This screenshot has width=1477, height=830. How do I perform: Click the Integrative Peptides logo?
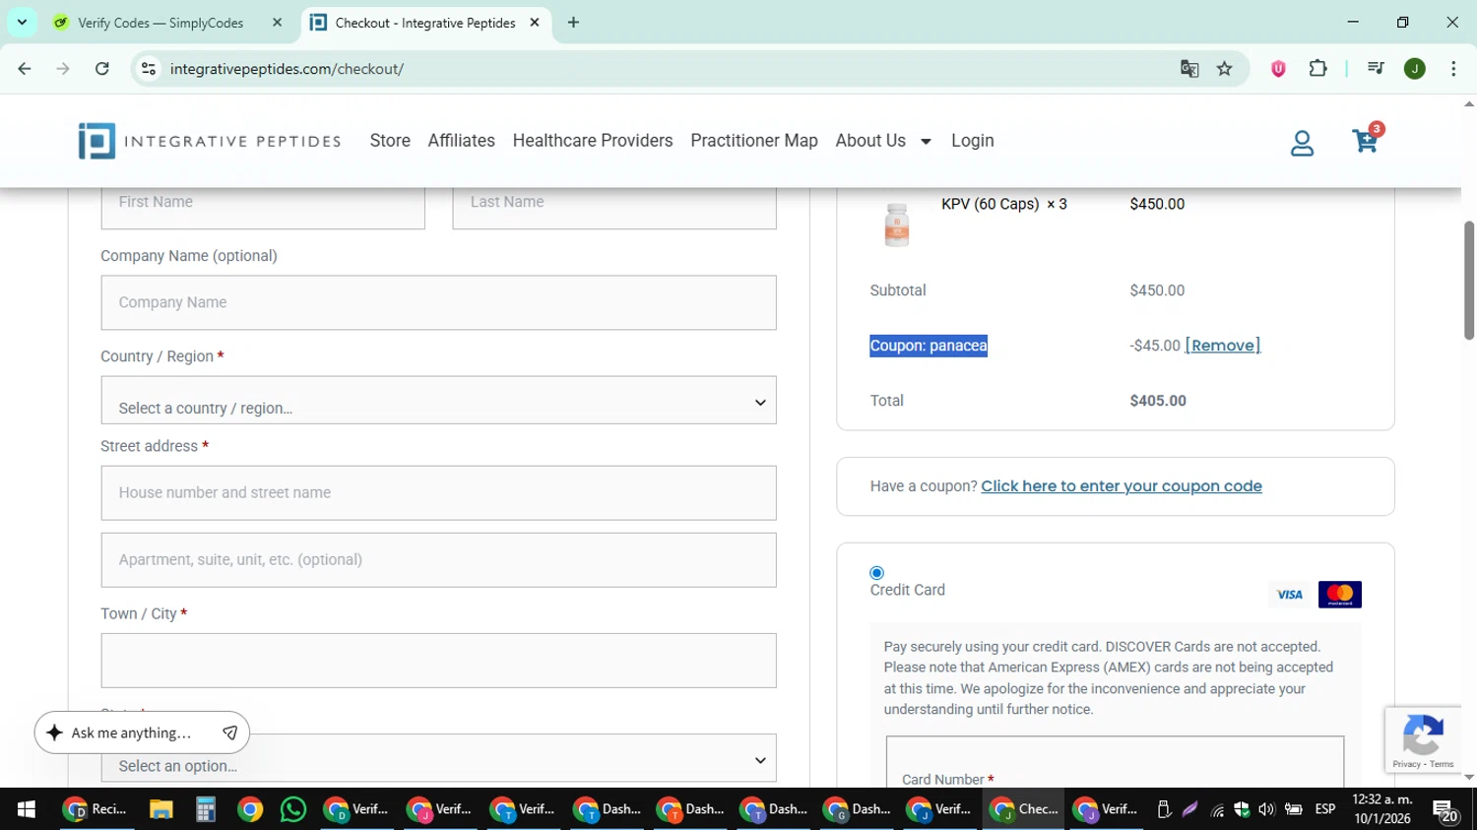point(210,141)
